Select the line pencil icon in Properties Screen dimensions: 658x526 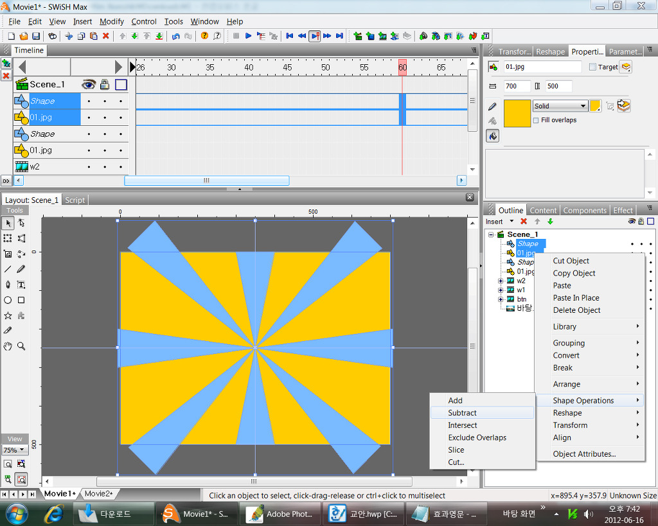493,107
